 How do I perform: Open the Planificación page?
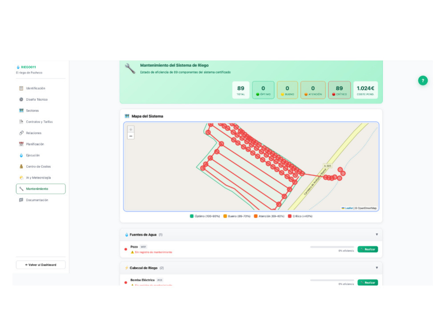[41, 144]
